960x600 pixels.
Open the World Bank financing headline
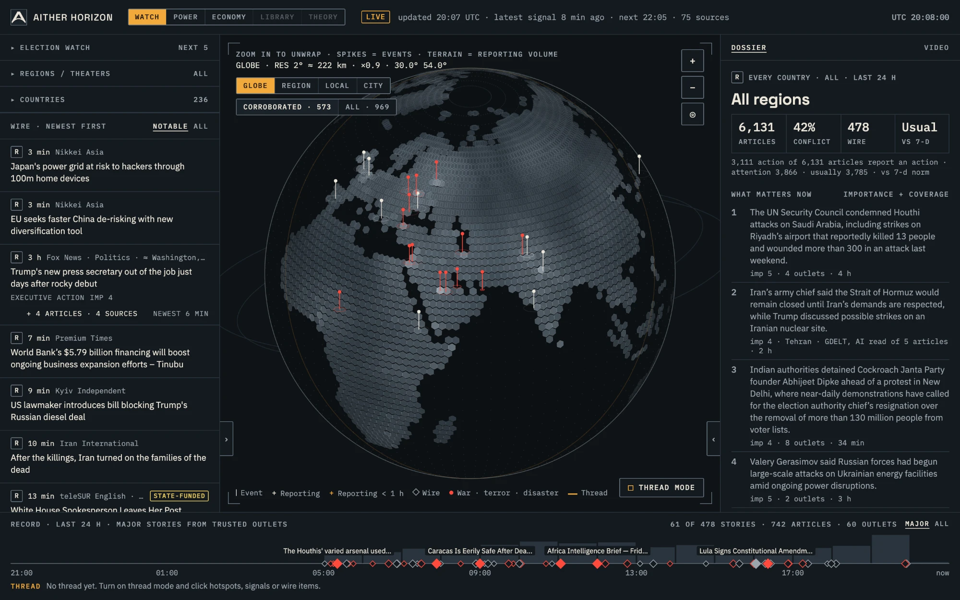(x=100, y=358)
